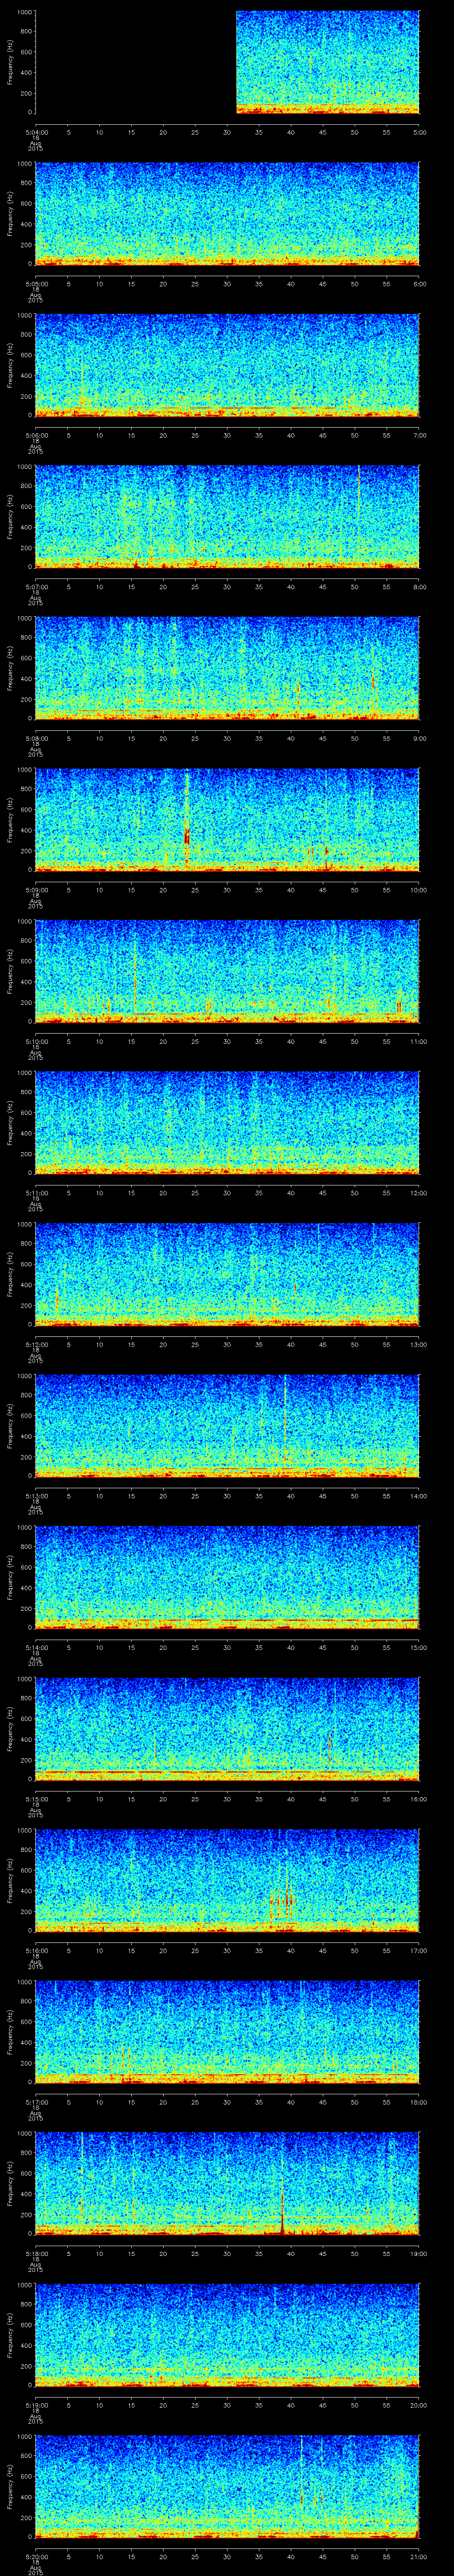
Task: Click the center of the 5:05:00 spectrogram
Action: (x=227, y=213)
